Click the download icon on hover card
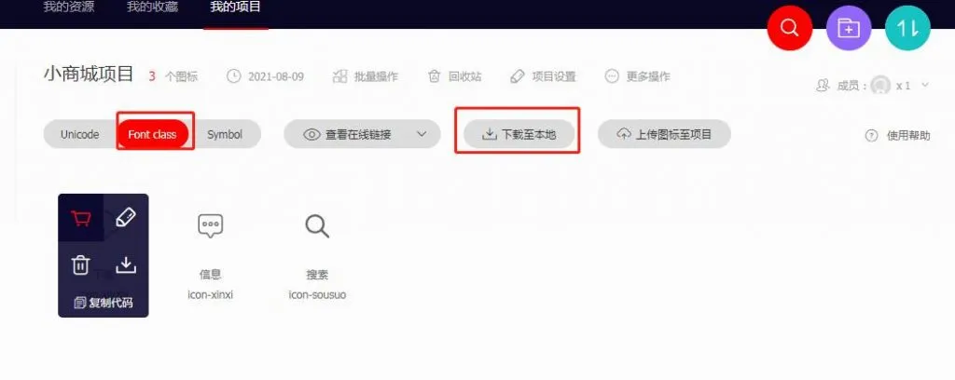 126,265
